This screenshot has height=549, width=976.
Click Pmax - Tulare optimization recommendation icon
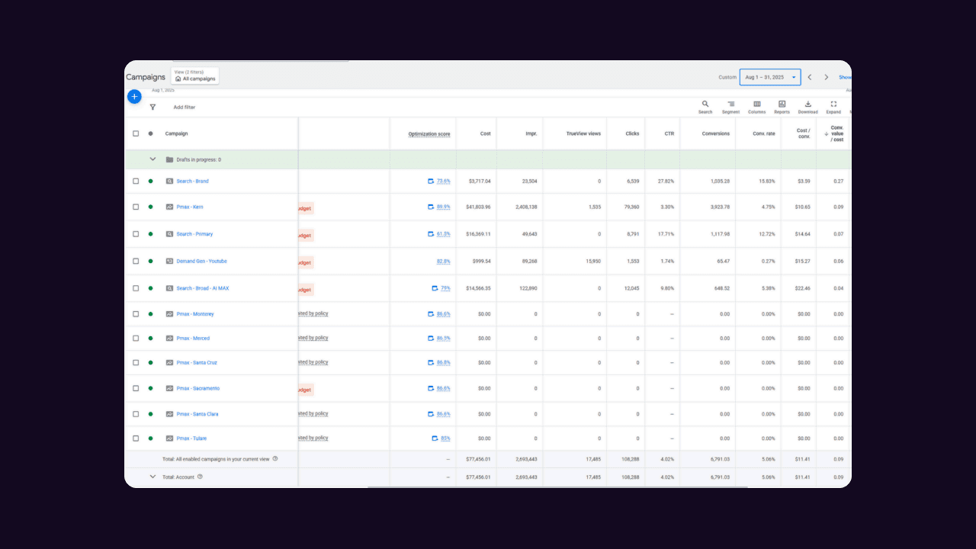coord(435,438)
